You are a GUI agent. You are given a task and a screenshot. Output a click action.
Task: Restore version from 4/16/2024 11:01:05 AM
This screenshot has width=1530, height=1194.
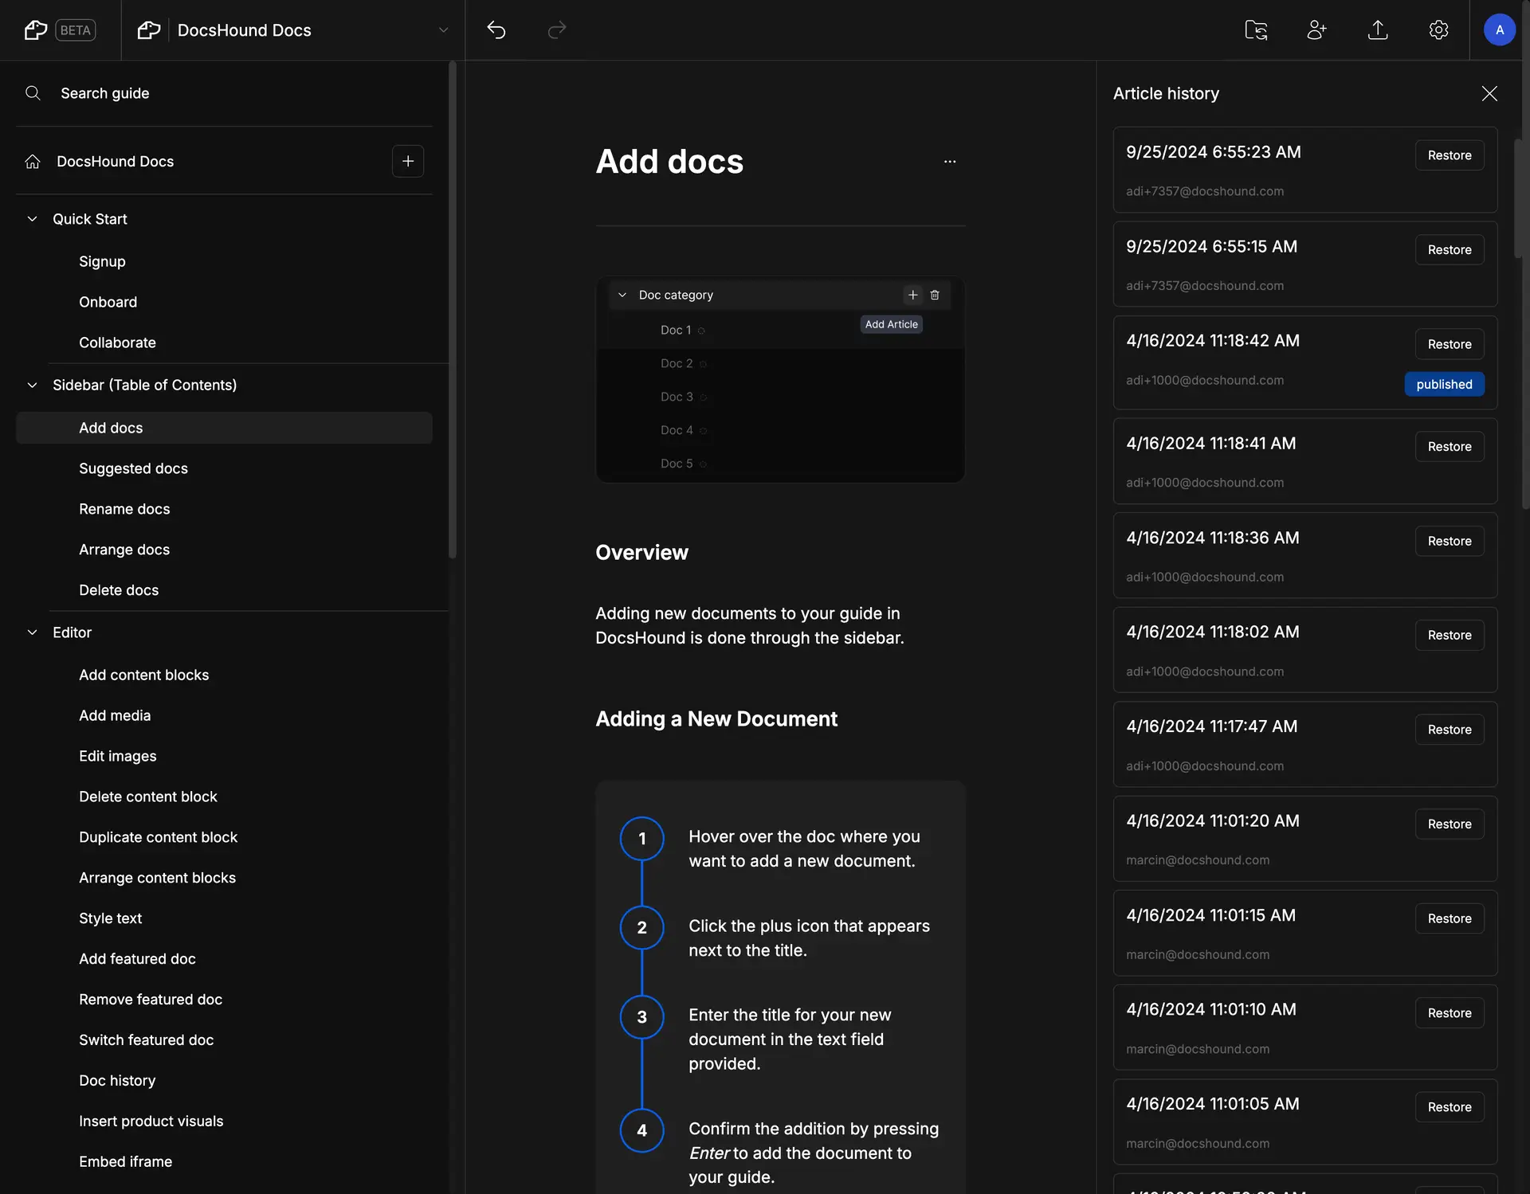(1450, 1107)
